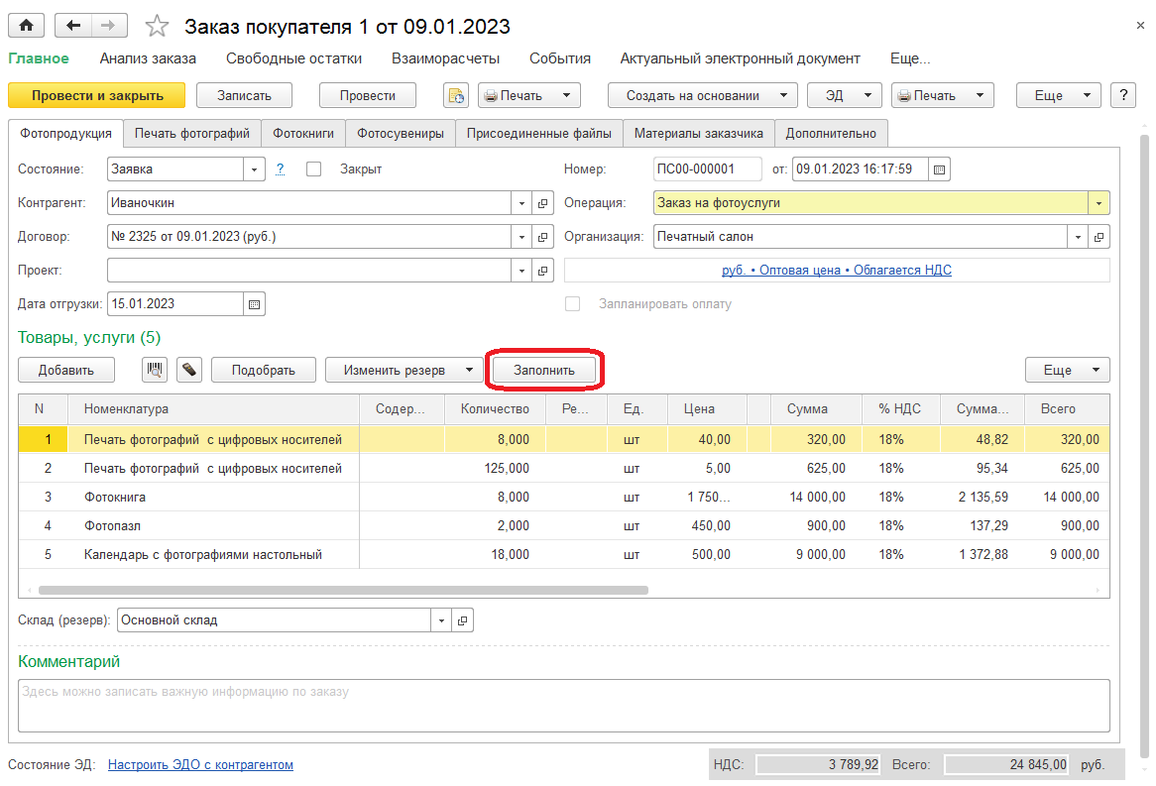Click the data collection terminal icon
The width and height of the screenshot is (1156, 786).
[189, 370]
